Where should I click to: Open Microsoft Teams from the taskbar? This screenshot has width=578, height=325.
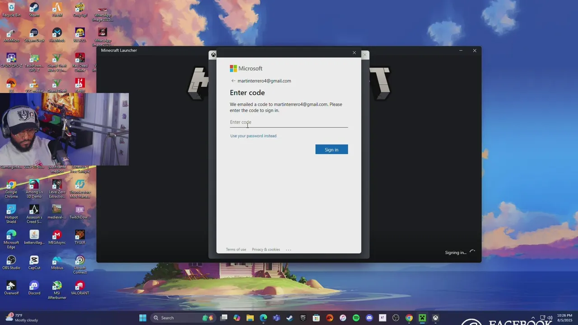click(276, 318)
